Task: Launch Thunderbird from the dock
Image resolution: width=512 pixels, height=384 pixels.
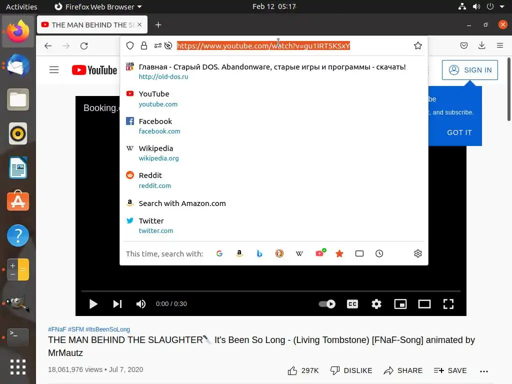Action: pyautogui.click(x=18, y=65)
